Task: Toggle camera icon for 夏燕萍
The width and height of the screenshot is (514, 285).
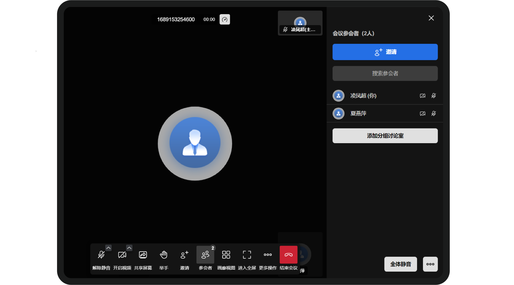Action: pyautogui.click(x=423, y=114)
